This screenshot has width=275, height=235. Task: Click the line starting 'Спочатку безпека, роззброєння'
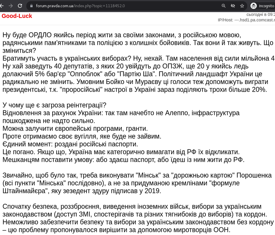pyautogui.click(x=132, y=207)
